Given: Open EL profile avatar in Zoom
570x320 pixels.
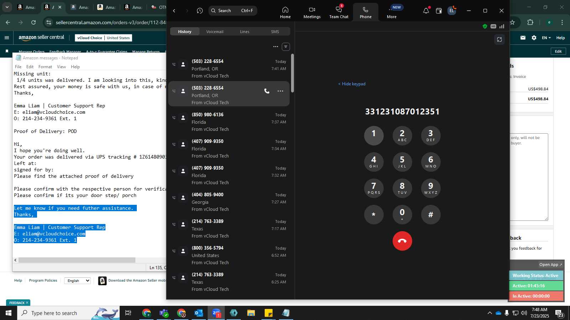Looking at the screenshot, I should (452, 11).
